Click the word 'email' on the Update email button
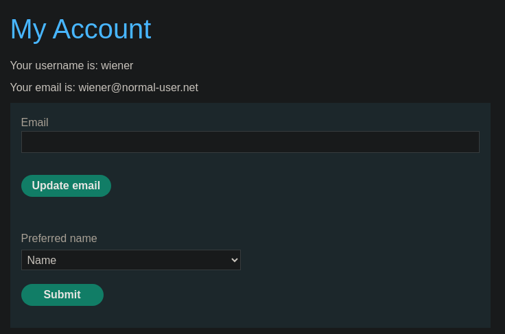The width and height of the screenshot is (505, 334). pos(86,186)
